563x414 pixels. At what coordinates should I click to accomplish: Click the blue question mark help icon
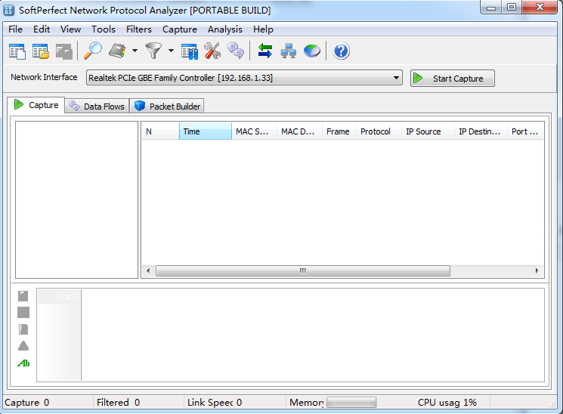[341, 51]
